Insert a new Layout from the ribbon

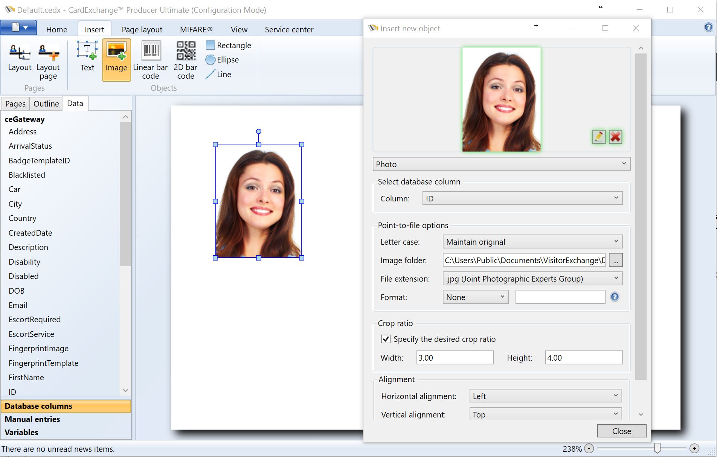point(20,58)
